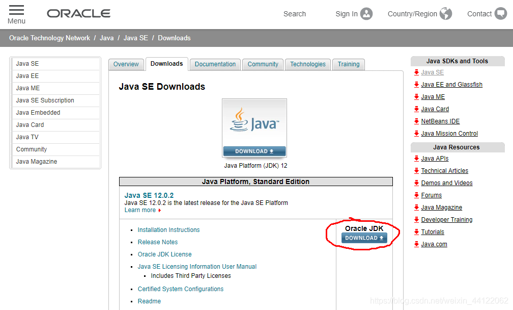Click the red arrow icon beside Tutorials
Viewport: 513px width, 310px height.
click(416, 232)
